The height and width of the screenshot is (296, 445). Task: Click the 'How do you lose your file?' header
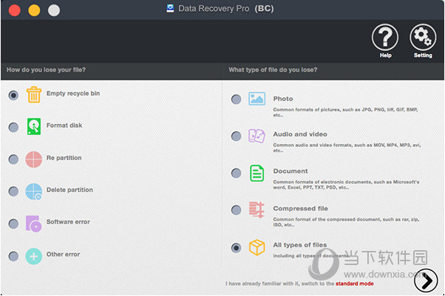[46, 69]
